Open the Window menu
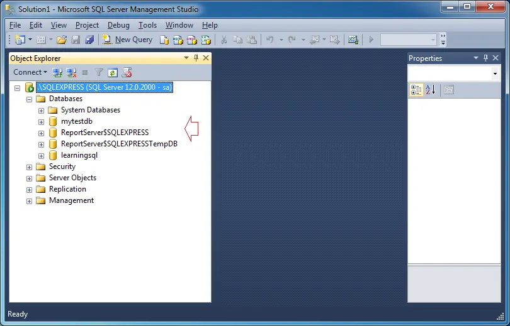 [179, 25]
